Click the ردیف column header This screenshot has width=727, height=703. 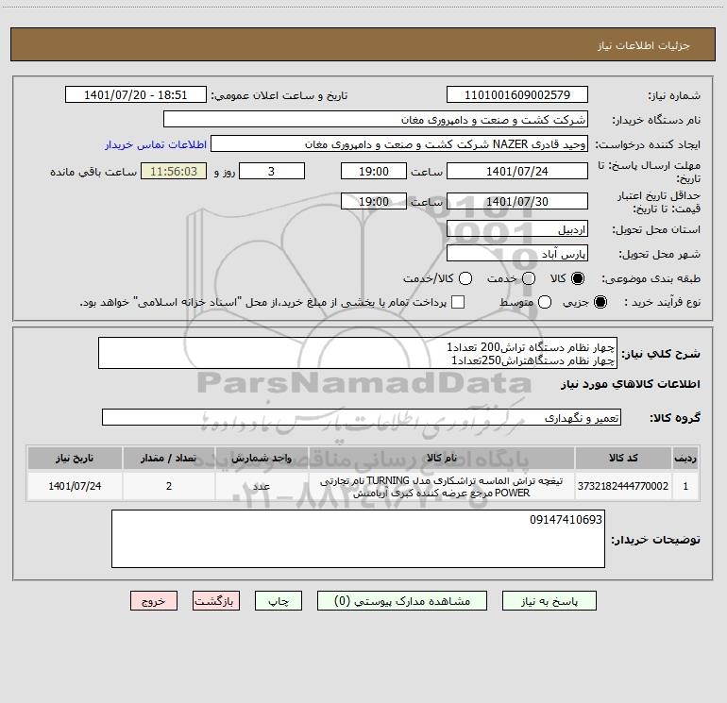coord(685,458)
